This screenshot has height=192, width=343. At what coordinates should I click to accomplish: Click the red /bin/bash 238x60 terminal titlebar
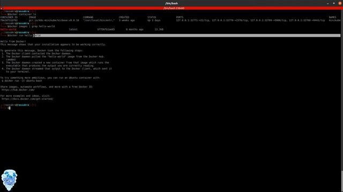pos(171,9)
